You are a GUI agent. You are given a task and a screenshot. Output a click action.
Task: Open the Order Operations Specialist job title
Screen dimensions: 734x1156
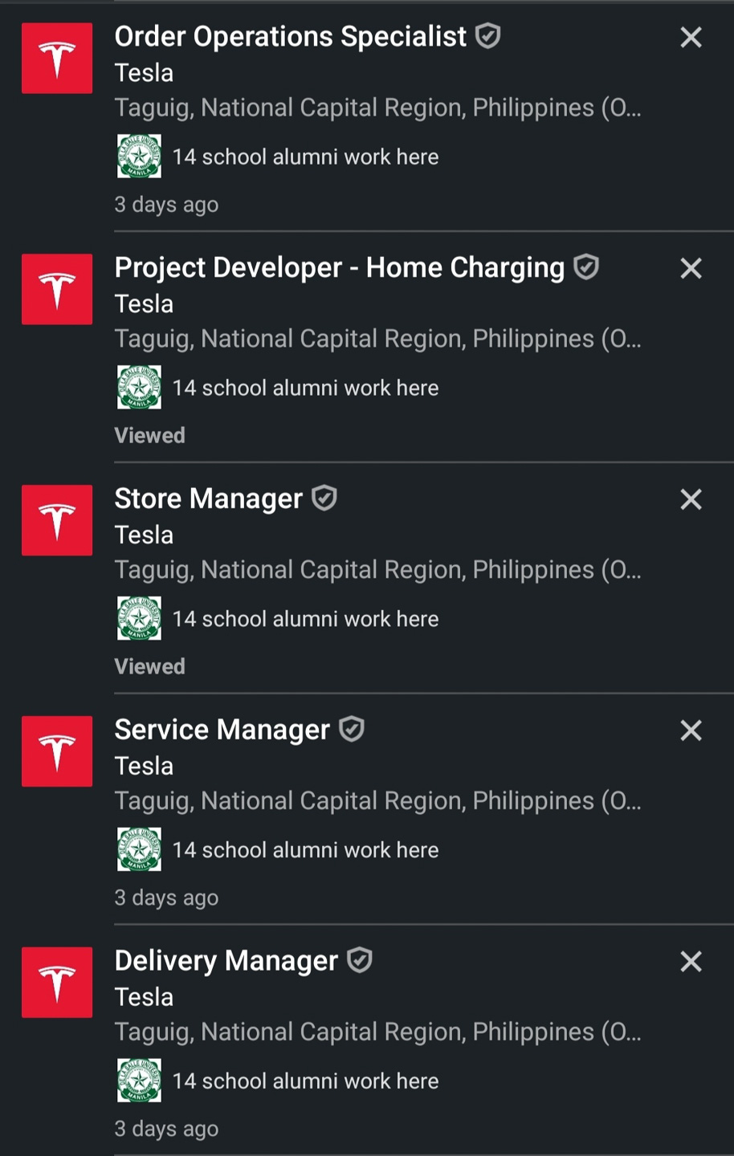click(x=290, y=37)
